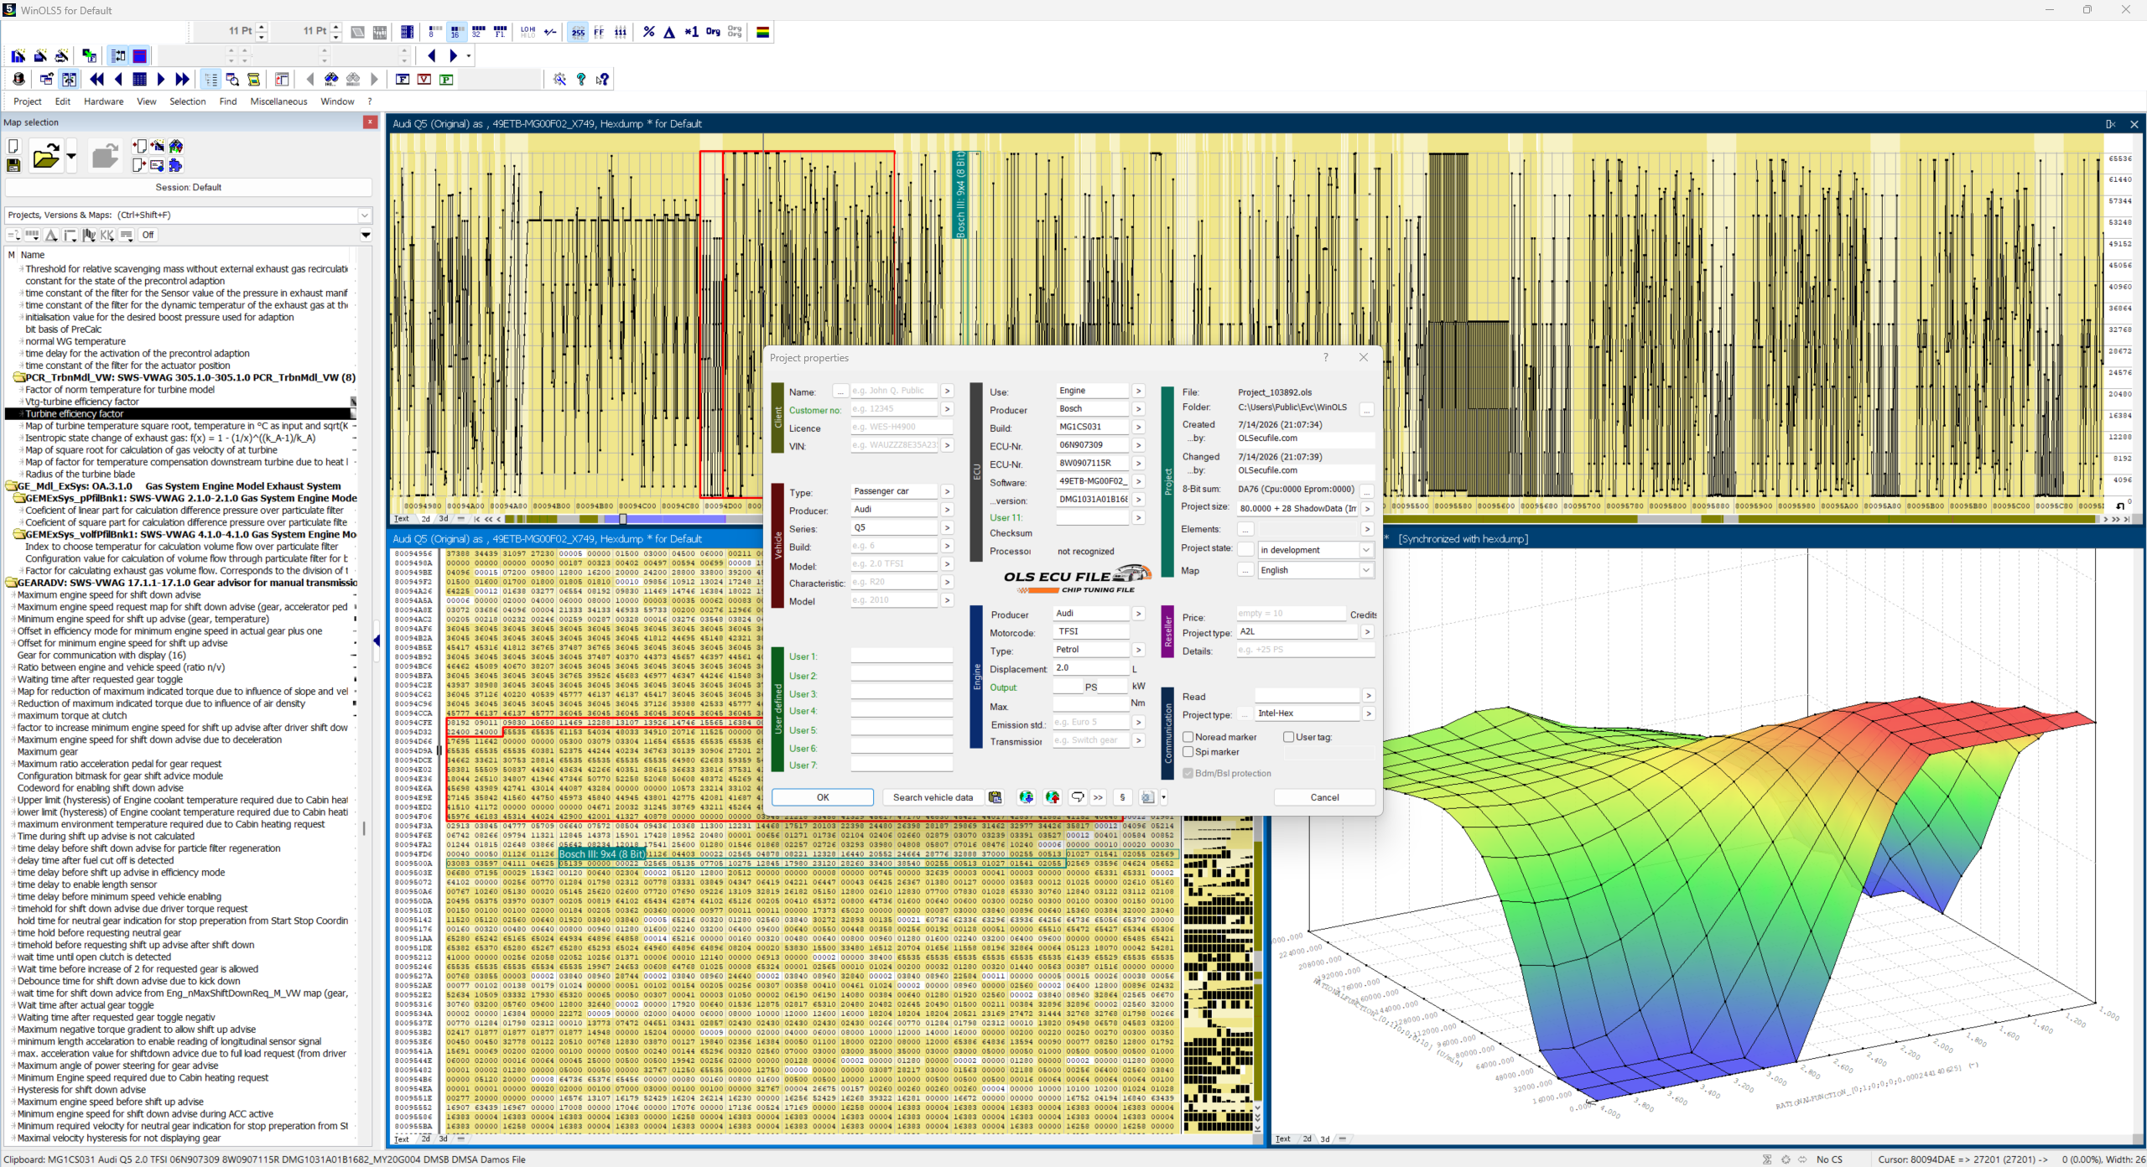2147x1167 pixels.
Task: Toggle hexadecimal FF number format
Action: pyautogui.click(x=599, y=32)
